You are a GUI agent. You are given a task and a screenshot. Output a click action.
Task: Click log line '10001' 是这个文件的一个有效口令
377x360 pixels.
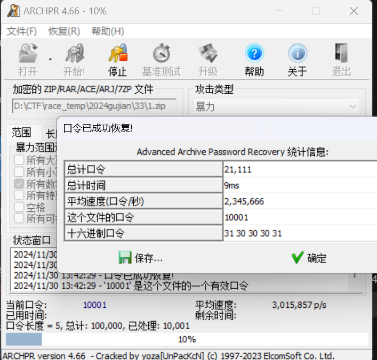click(x=131, y=286)
